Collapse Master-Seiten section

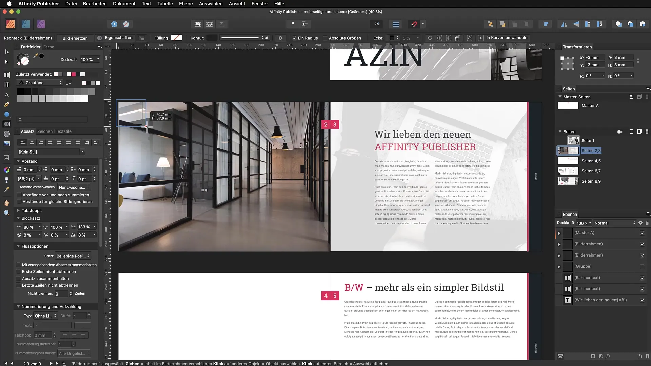point(560,97)
